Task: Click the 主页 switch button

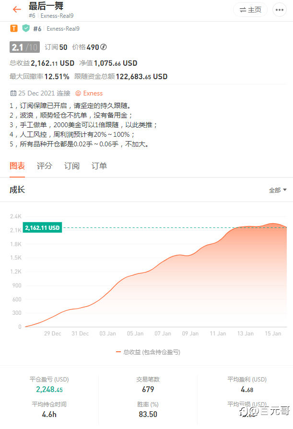Action: click(250, 10)
